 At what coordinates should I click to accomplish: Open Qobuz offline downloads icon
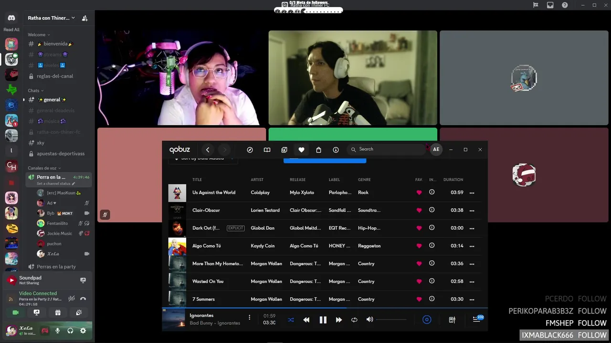336,150
